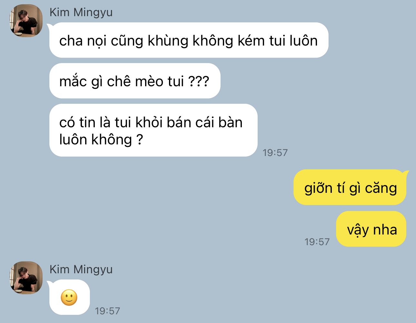Select the 'cha nọi cũng khùng' message bubble
416x323 pixels.
189,40
